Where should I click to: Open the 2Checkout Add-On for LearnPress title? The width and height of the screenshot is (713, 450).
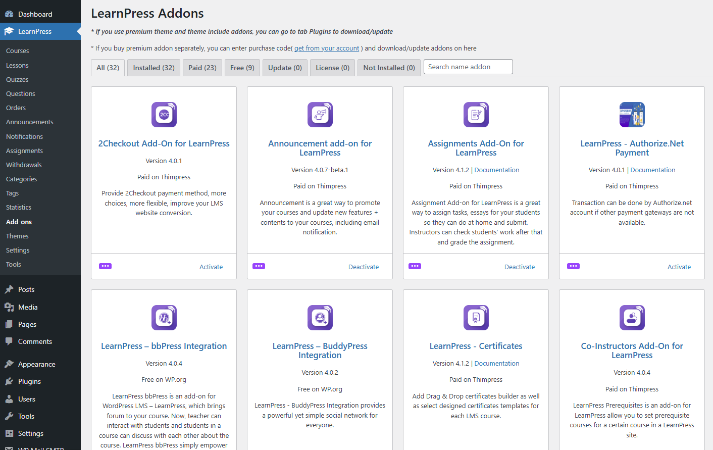pyautogui.click(x=164, y=143)
